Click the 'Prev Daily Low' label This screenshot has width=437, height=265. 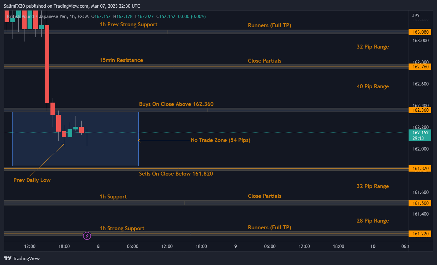pos(32,180)
